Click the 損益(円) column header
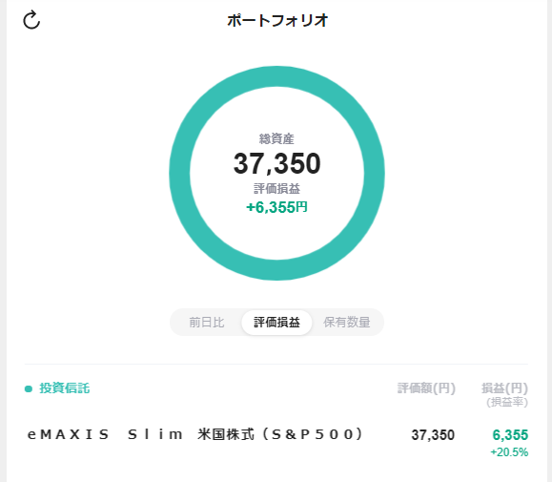552x482 pixels. 504,388
